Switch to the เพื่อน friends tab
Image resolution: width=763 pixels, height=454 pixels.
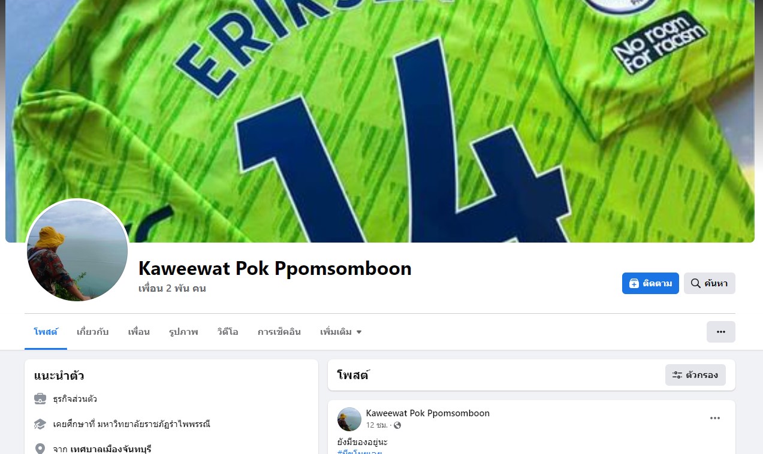tap(138, 332)
